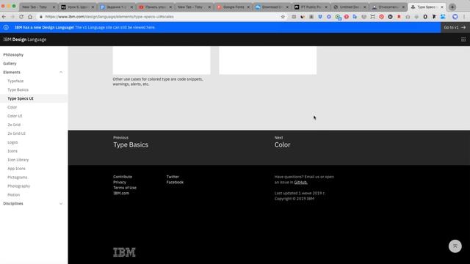Open the IBM.com footer link
Viewport: 470px width, 264px height.
[x=121, y=193]
